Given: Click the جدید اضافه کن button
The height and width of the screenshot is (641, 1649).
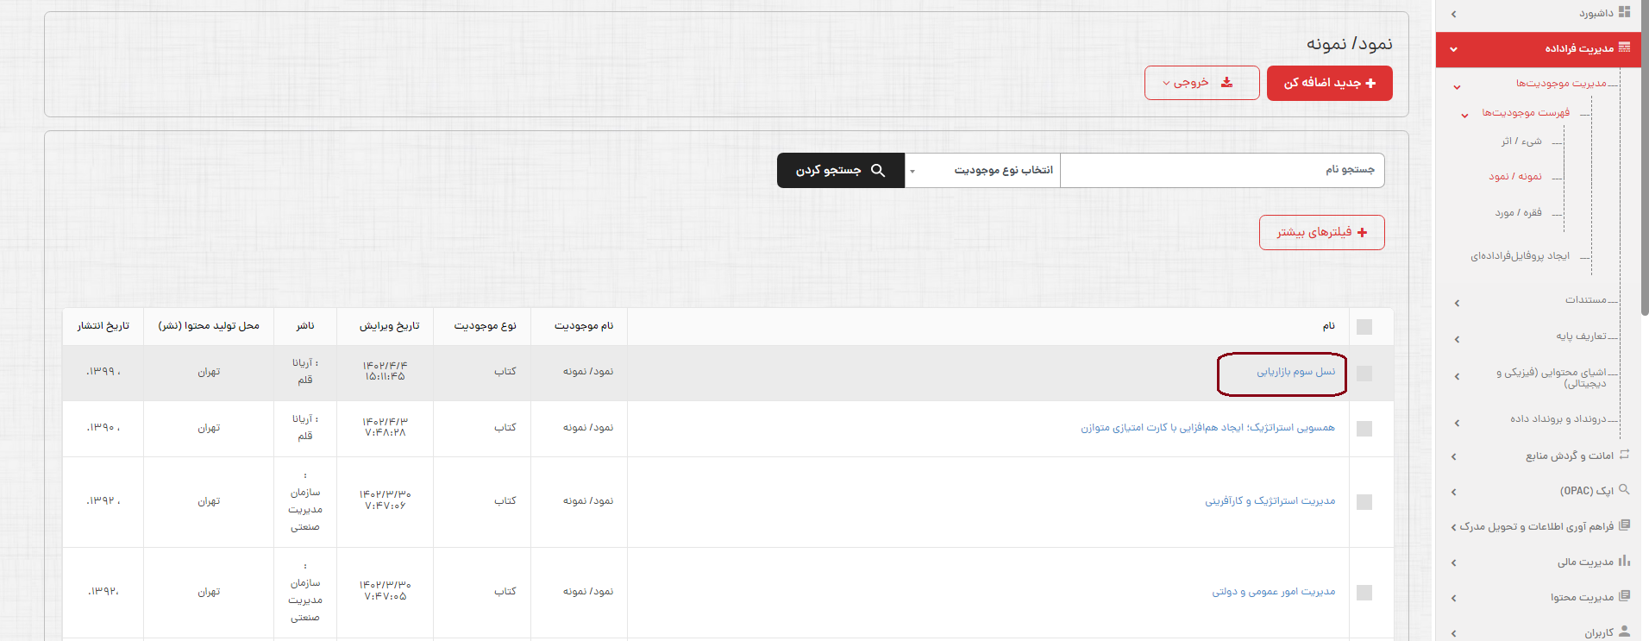Looking at the screenshot, I should (x=1329, y=84).
